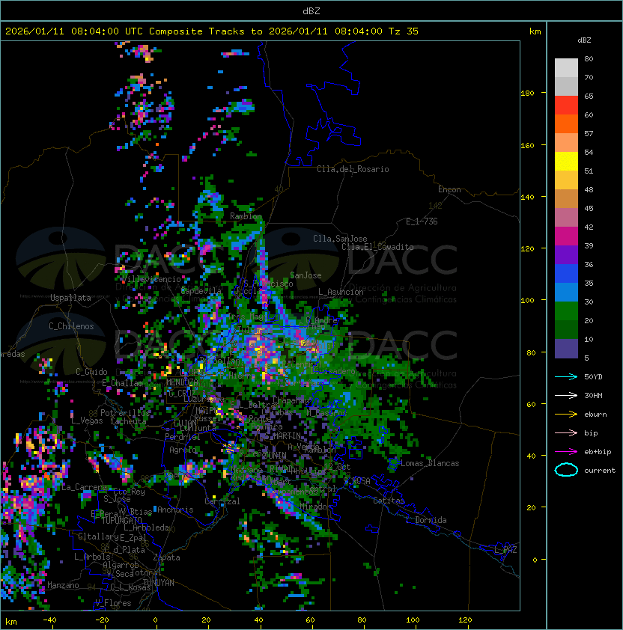Click the TUPUNGATO map label

pyautogui.click(x=121, y=520)
